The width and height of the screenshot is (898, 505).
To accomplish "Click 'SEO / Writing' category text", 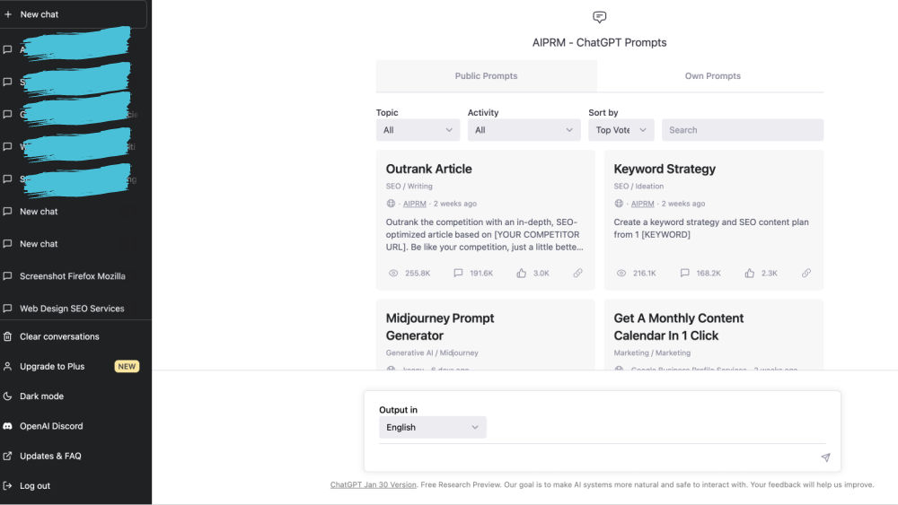I will tap(409, 187).
